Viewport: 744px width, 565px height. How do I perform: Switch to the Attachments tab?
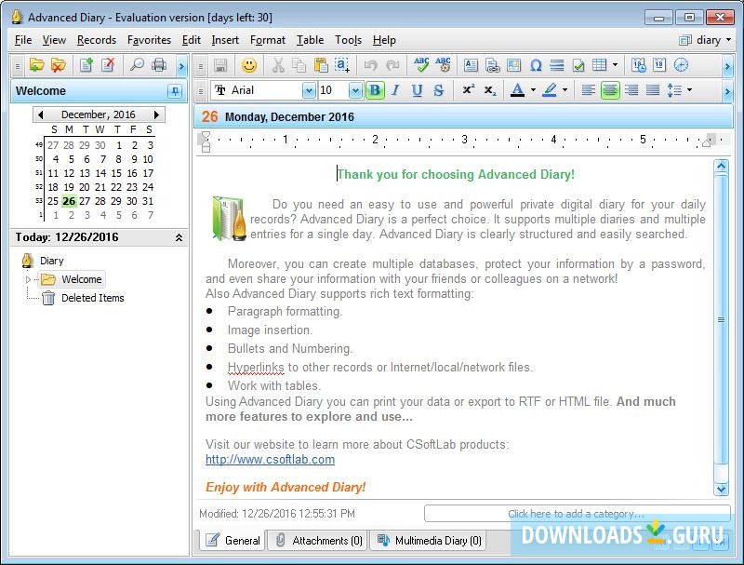pyautogui.click(x=317, y=540)
